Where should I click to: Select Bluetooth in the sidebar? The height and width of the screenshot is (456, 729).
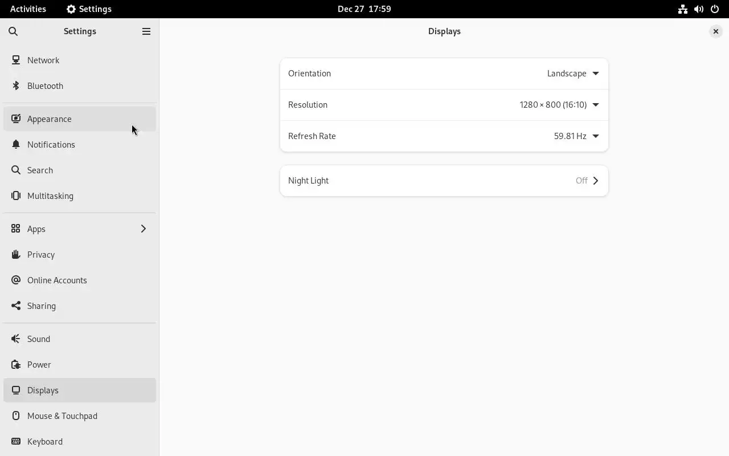[x=80, y=85]
